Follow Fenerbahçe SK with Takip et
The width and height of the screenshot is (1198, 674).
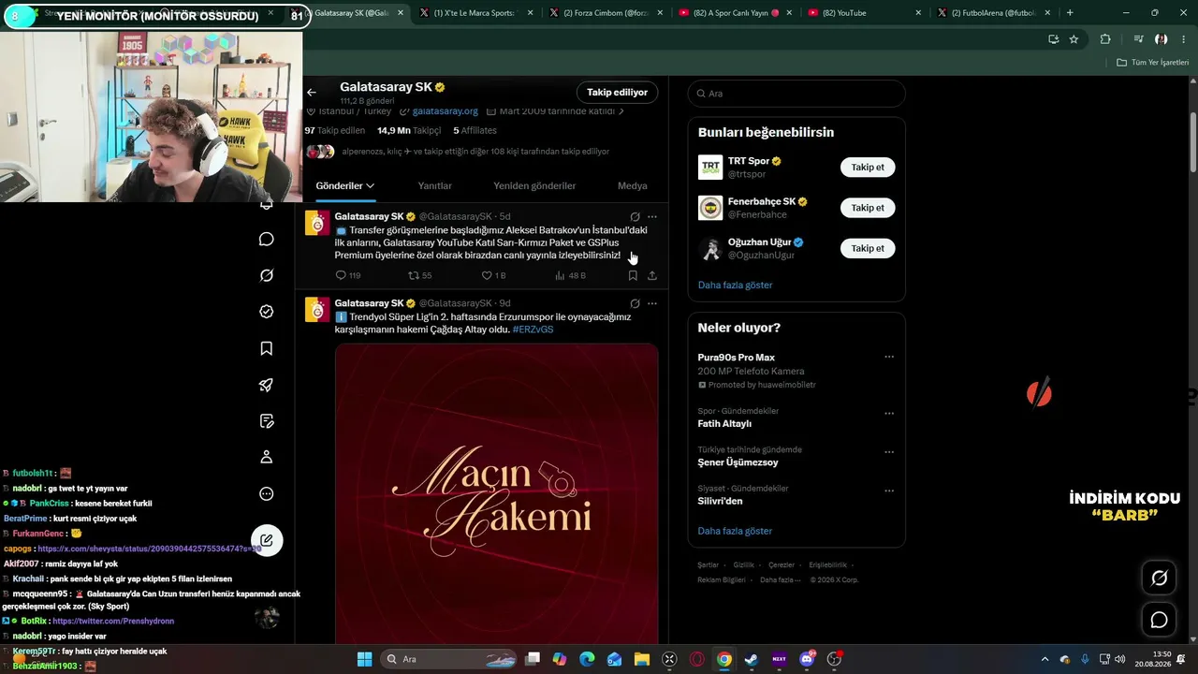click(x=868, y=208)
